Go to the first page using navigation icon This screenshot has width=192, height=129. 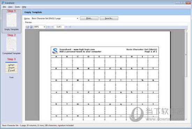pos(49,27)
